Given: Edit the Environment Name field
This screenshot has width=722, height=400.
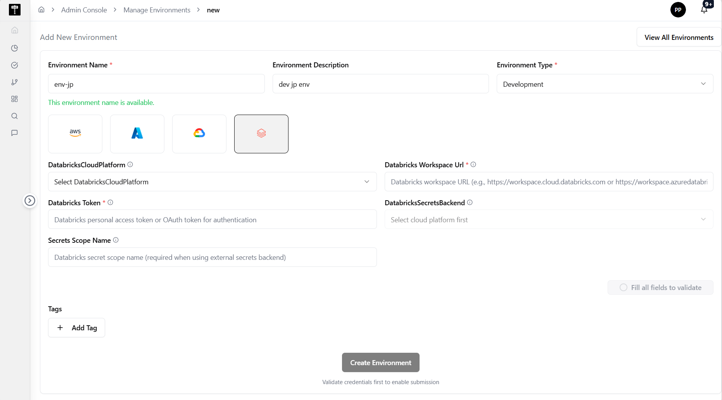Looking at the screenshot, I should point(156,84).
